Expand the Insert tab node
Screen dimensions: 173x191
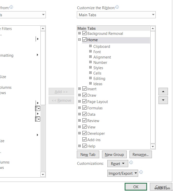click(79, 89)
